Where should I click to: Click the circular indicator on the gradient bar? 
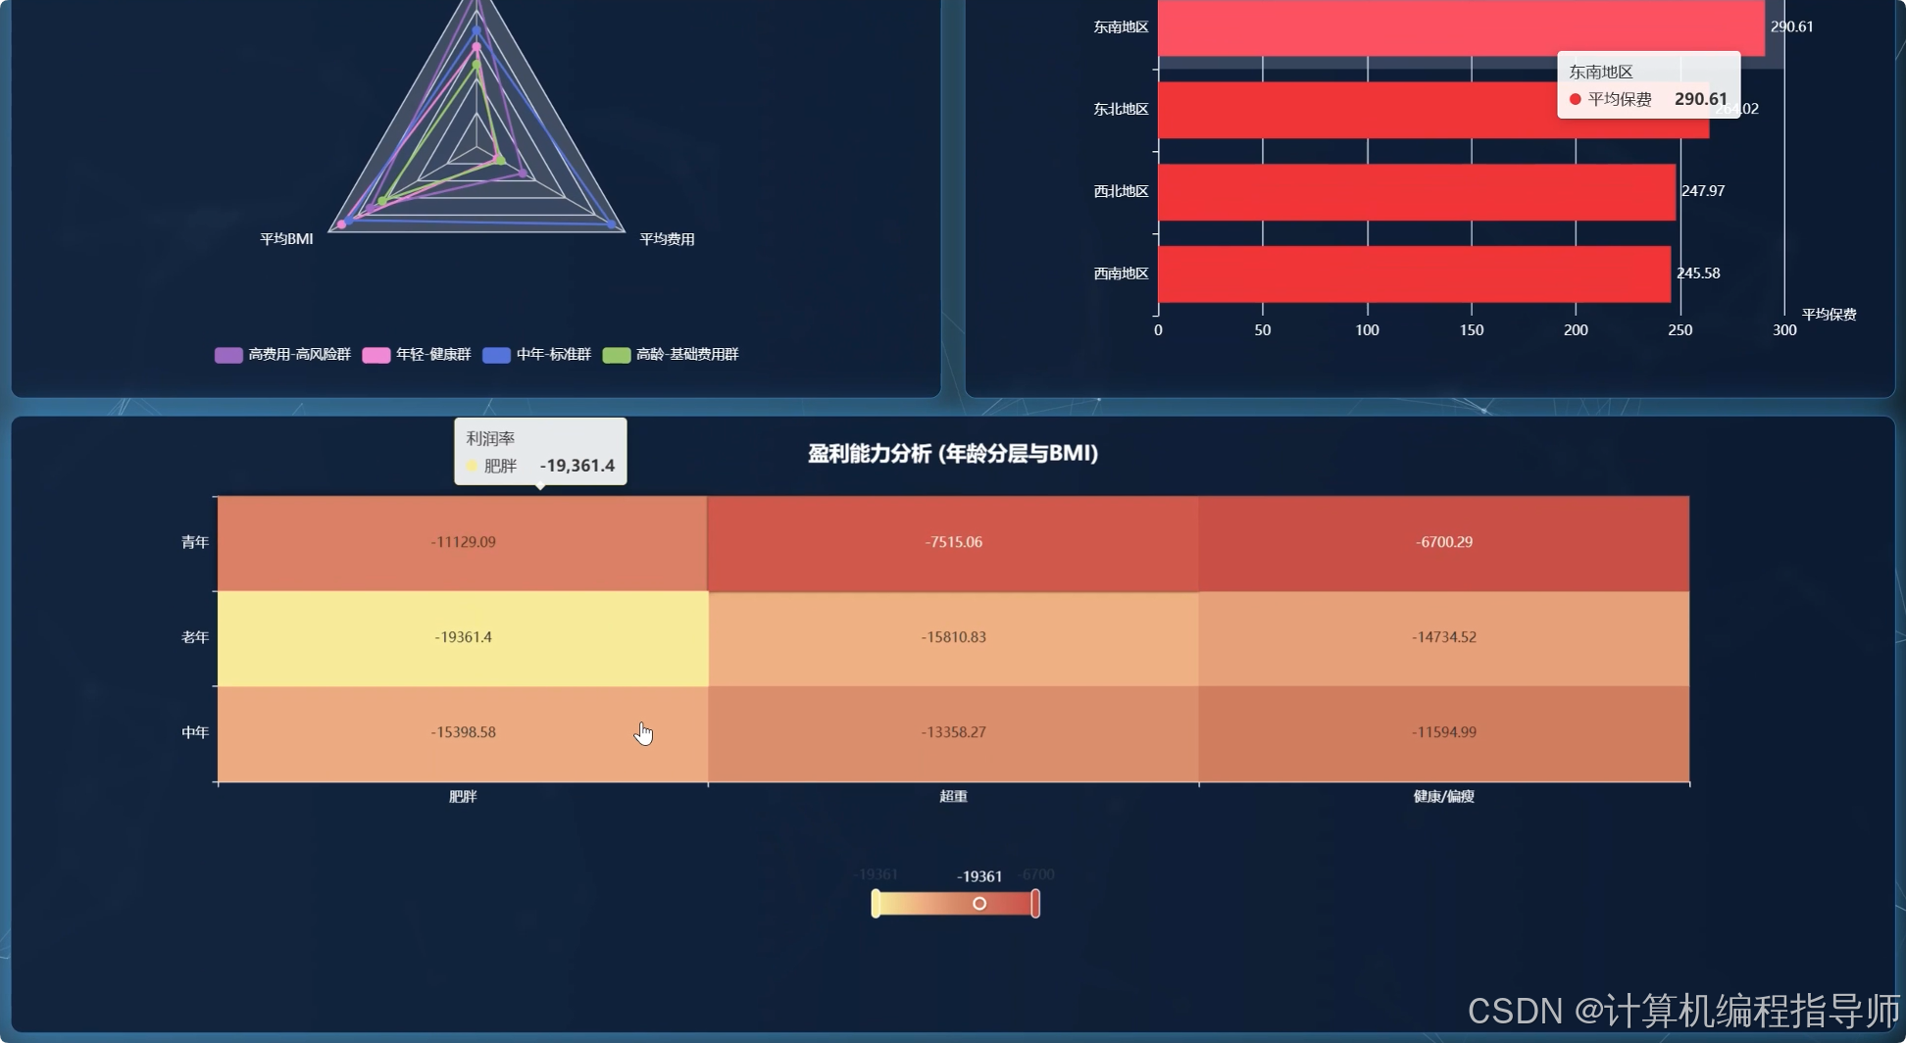[x=978, y=904]
